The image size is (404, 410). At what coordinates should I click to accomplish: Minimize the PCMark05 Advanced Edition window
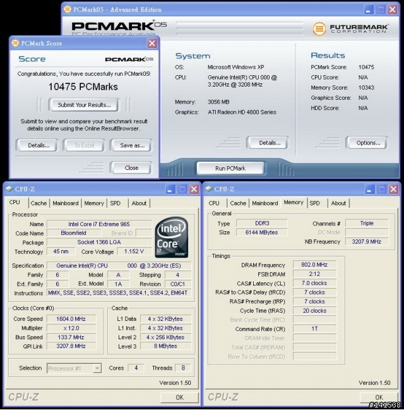(369, 9)
